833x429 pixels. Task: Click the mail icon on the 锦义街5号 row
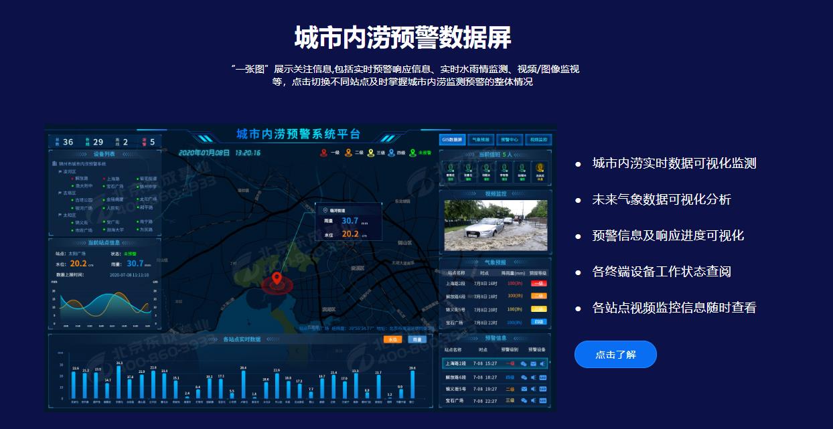point(524,389)
